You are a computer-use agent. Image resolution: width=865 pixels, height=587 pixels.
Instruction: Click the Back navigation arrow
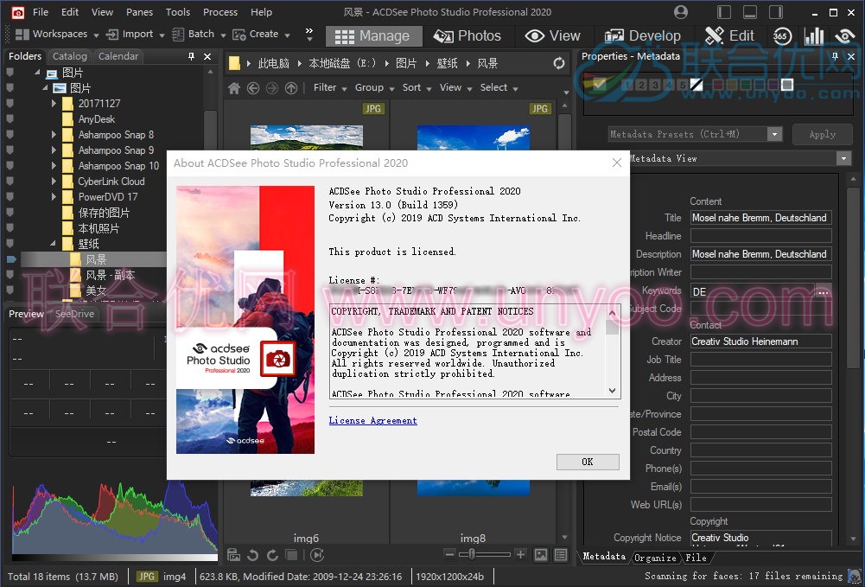pyautogui.click(x=253, y=87)
